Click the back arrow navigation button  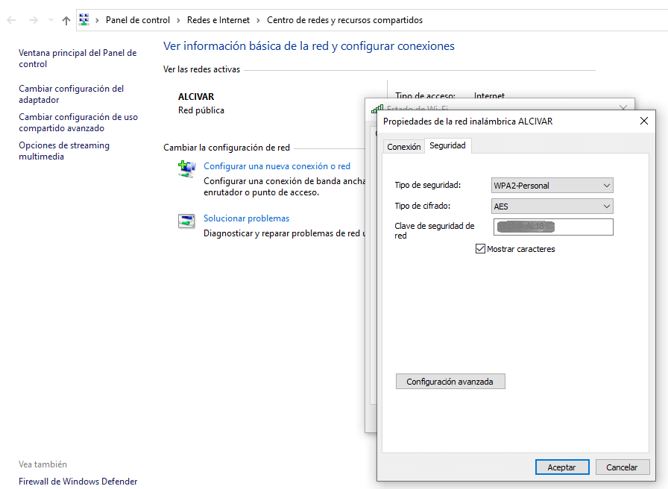click(x=11, y=20)
